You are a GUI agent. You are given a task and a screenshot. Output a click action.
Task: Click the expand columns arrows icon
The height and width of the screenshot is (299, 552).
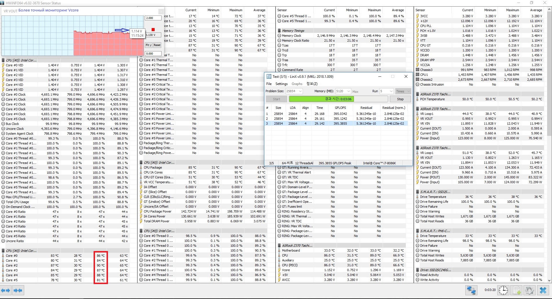point(6,290)
